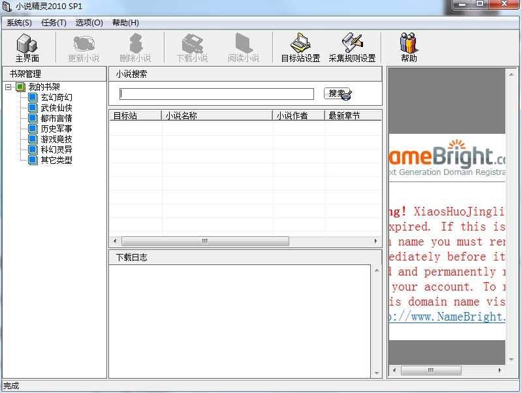Collapse the 我的书架 tree node
Screen dimensions: 521x393
(8, 87)
